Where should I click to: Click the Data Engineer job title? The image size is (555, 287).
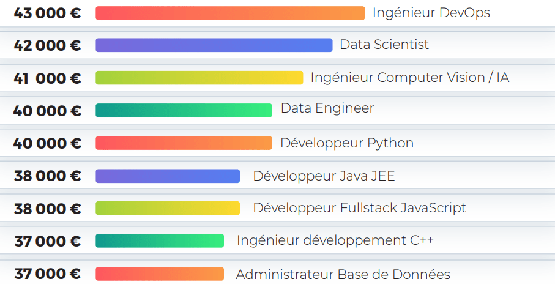pyautogui.click(x=327, y=109)
